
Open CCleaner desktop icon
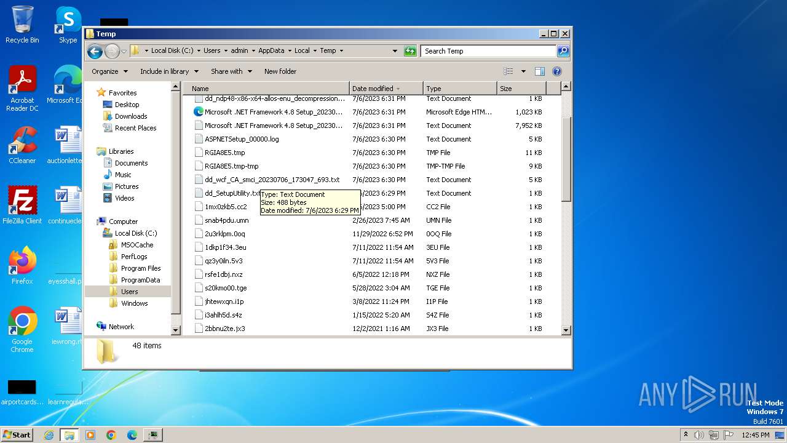pyautogui.click(x=22, y=145)
